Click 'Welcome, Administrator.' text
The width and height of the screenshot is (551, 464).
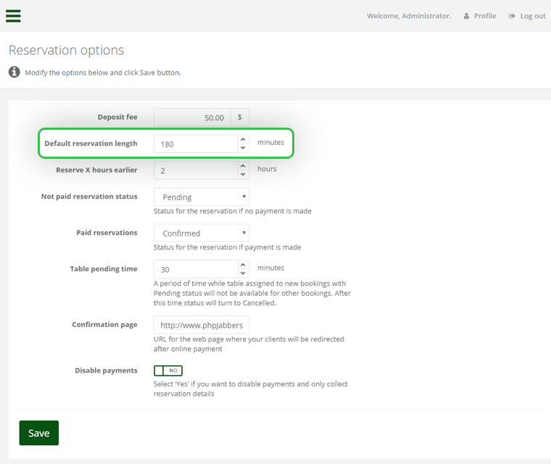[x=409, y=16]
